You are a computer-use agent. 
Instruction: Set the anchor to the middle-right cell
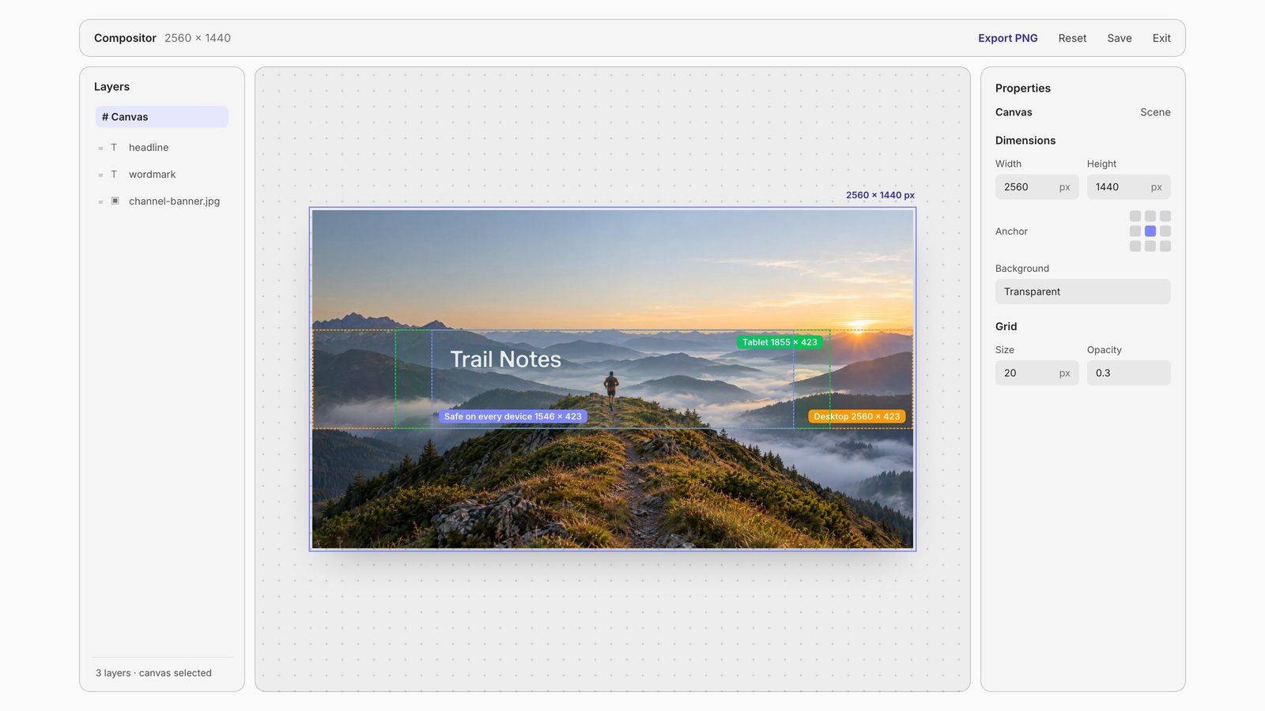[x=1165, y=231]
